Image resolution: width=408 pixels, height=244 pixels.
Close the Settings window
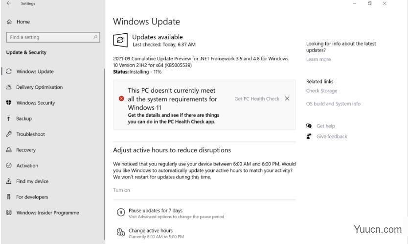click(385, 3)
